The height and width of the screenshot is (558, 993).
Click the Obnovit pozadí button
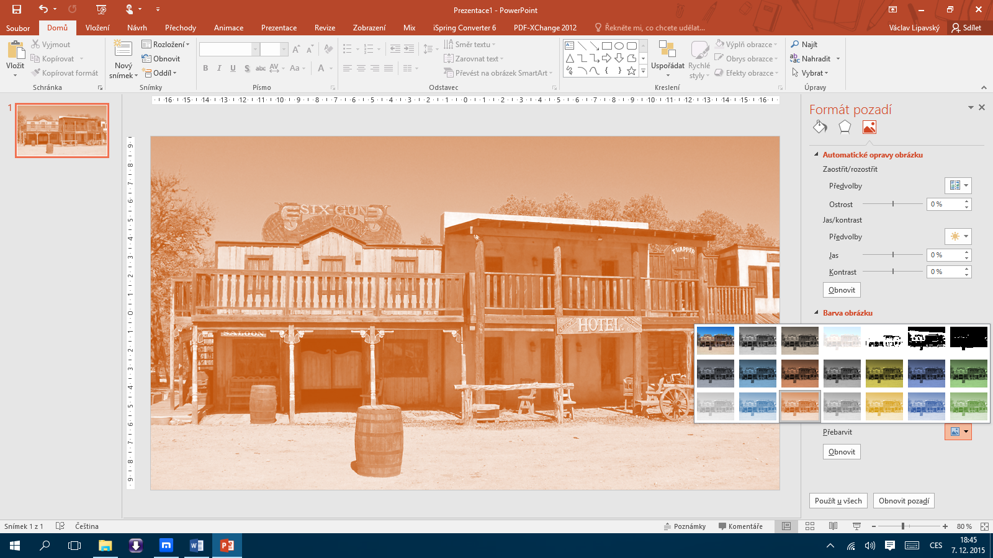904,500
